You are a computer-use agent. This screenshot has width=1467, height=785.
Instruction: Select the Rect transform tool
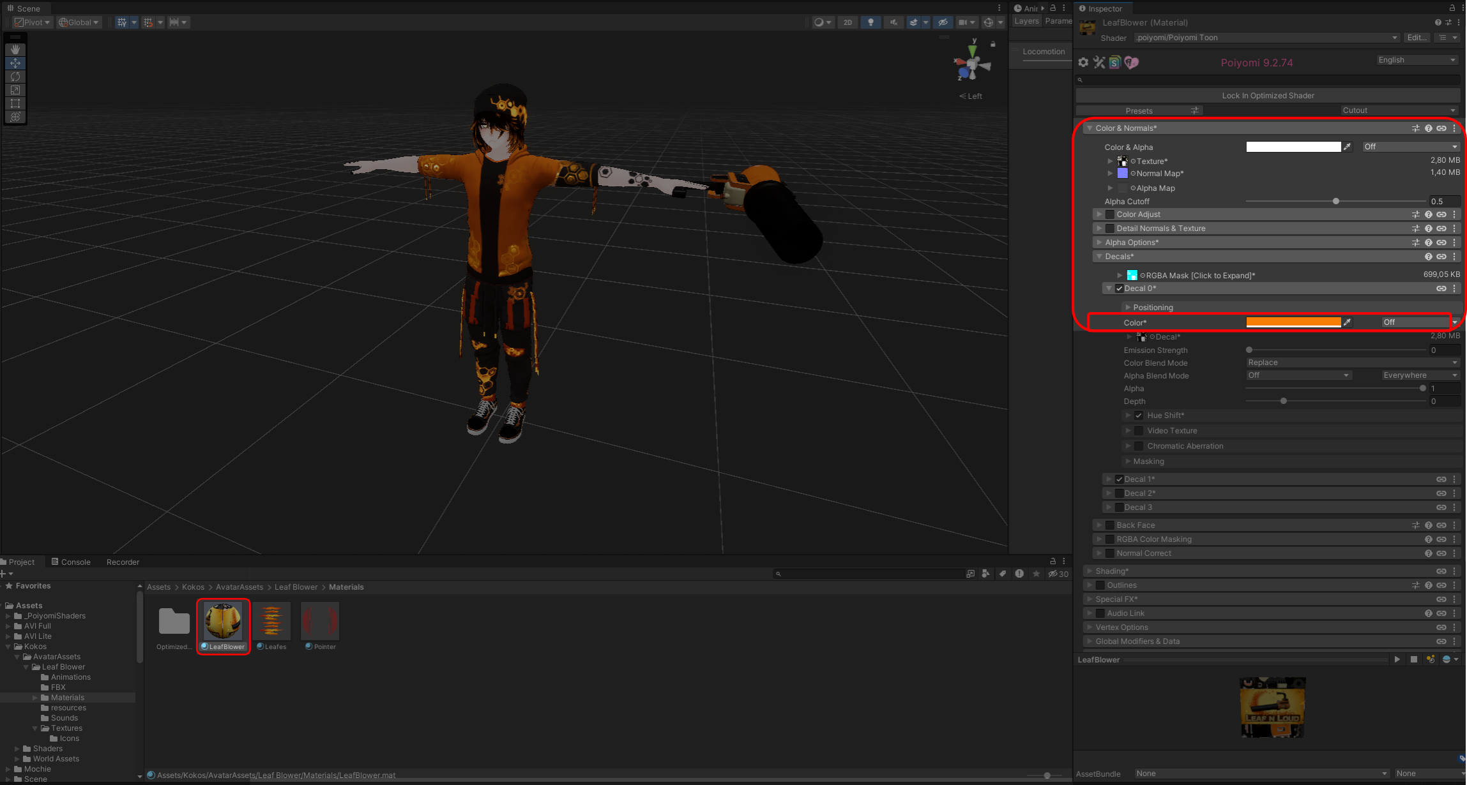click(15, 103)
